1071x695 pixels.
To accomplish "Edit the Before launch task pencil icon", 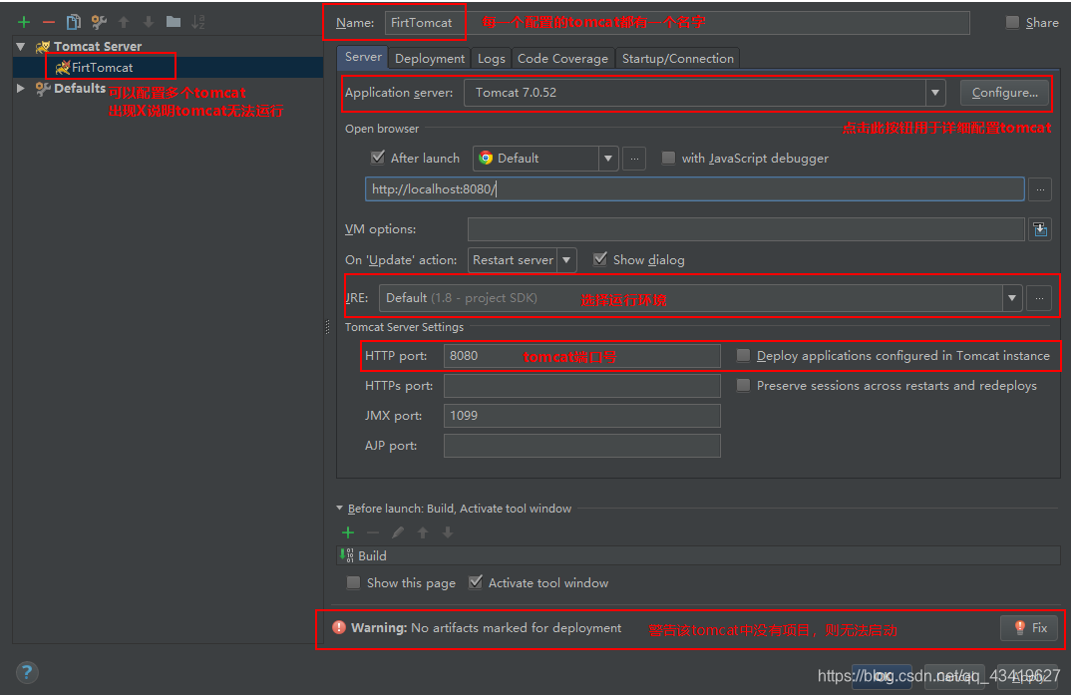I will coord(398,532).
